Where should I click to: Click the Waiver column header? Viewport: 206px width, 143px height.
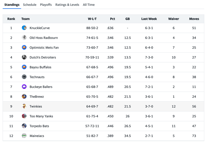(173, 19)
